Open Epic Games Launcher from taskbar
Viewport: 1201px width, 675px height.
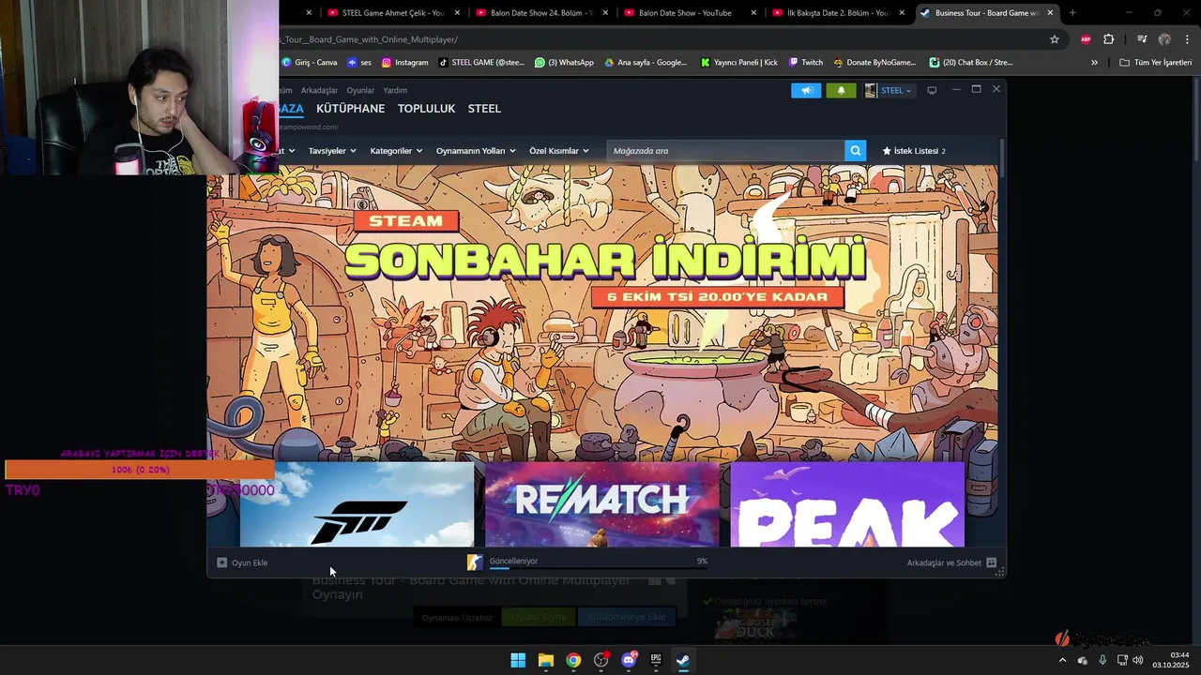pyautogui.click(x=656, y=660)
